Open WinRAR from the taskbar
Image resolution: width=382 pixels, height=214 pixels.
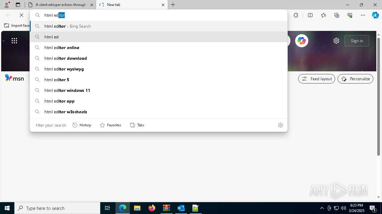point(167,208)
